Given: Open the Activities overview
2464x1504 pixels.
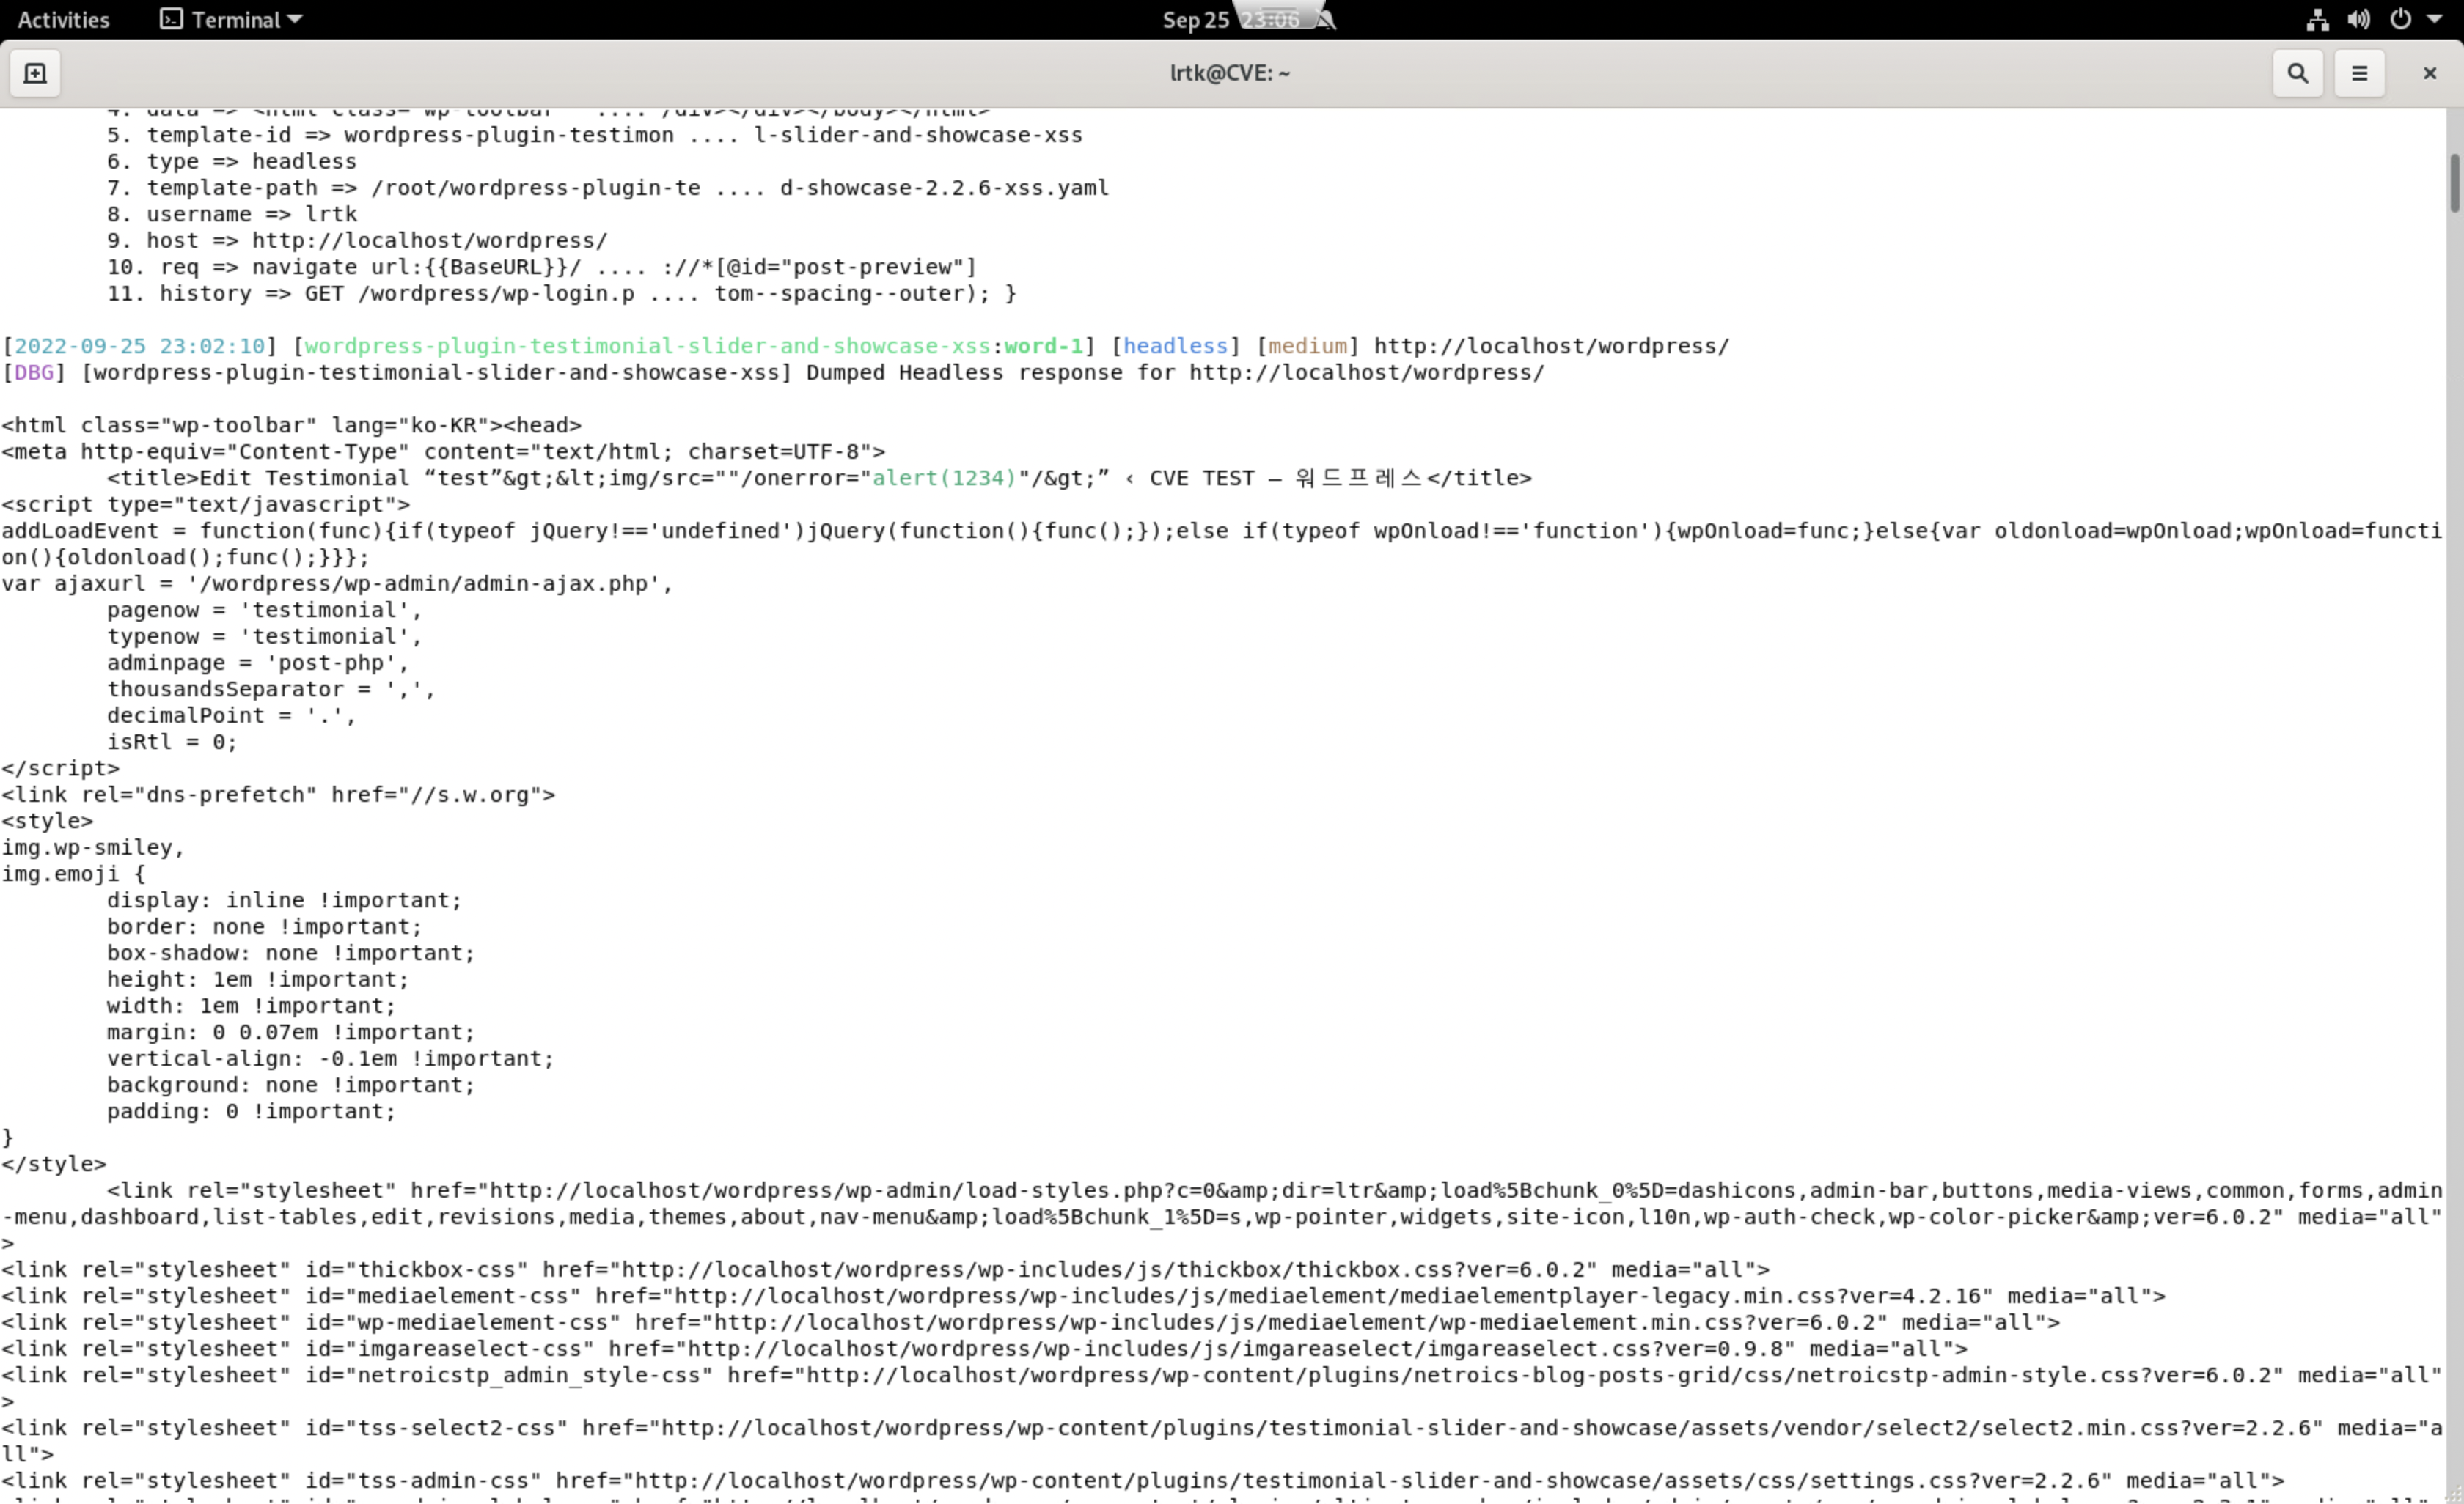Looking at the screenshot, I should click(x=63, y=19).
